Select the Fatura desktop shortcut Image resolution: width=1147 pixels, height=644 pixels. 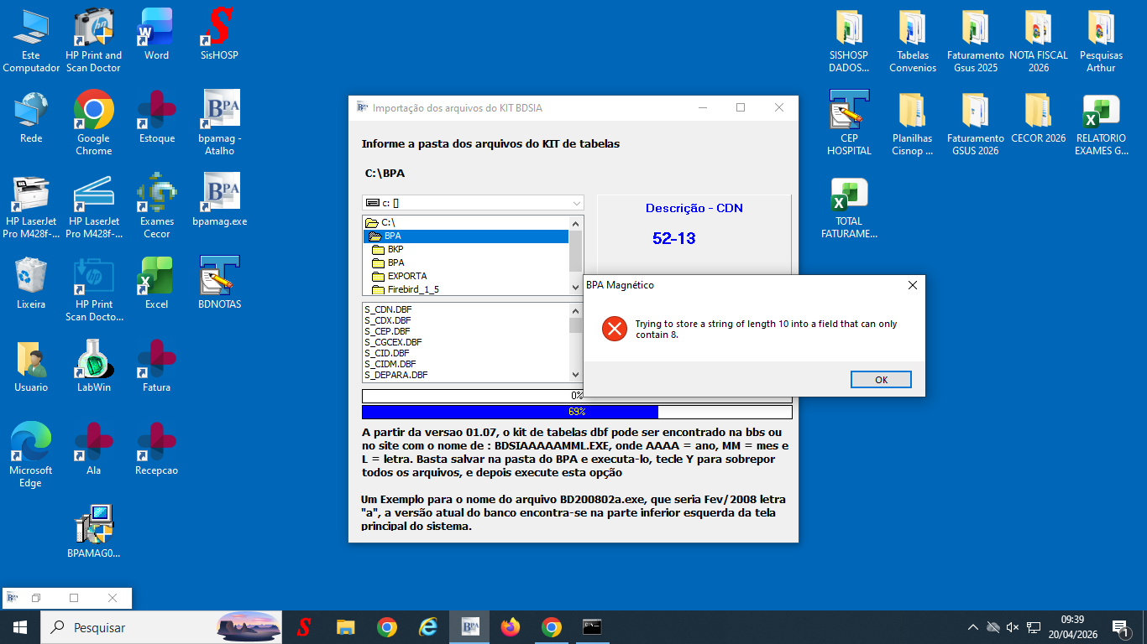pos(156,366)
